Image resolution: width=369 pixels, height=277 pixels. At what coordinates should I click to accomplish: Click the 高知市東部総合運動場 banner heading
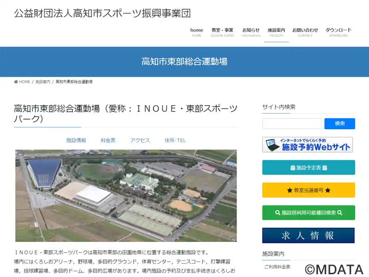184,61
